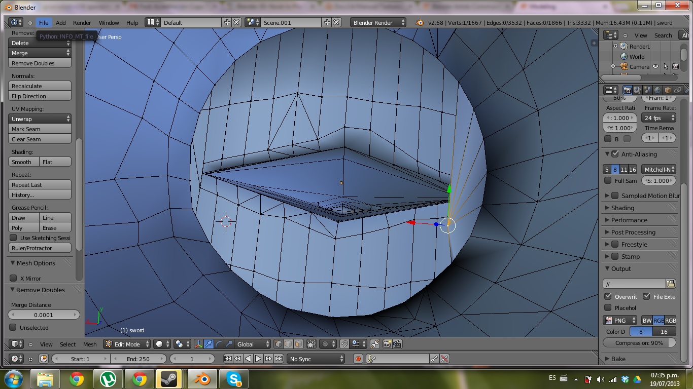Launch Blender from the Windows taskbar

pyautogui.click(x=202, y=378)
